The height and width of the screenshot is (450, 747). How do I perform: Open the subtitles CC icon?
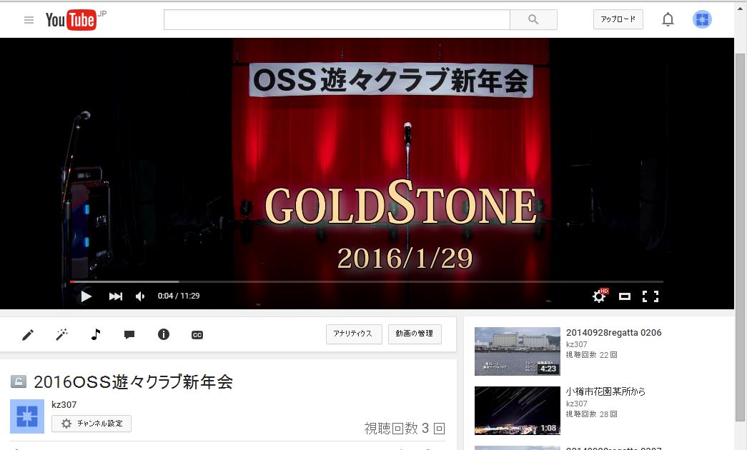[x=197, y=334]
